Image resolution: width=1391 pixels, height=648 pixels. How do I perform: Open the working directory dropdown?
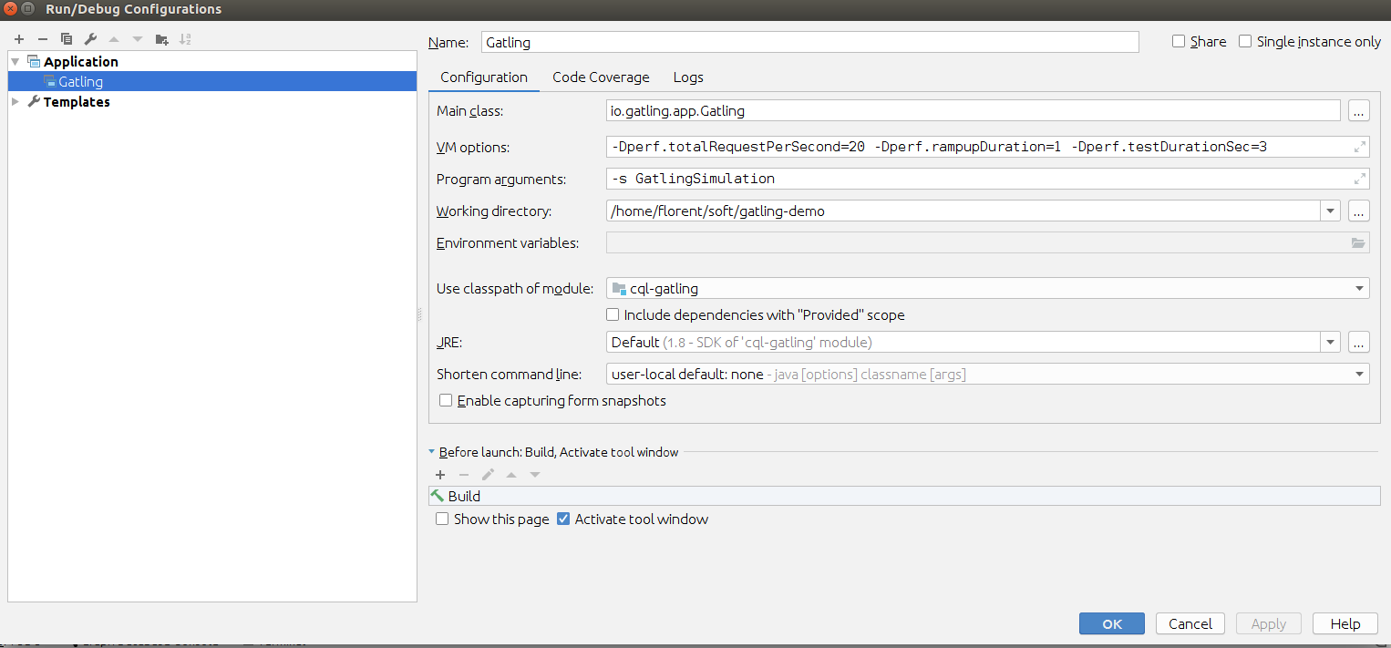[1331, 211]
